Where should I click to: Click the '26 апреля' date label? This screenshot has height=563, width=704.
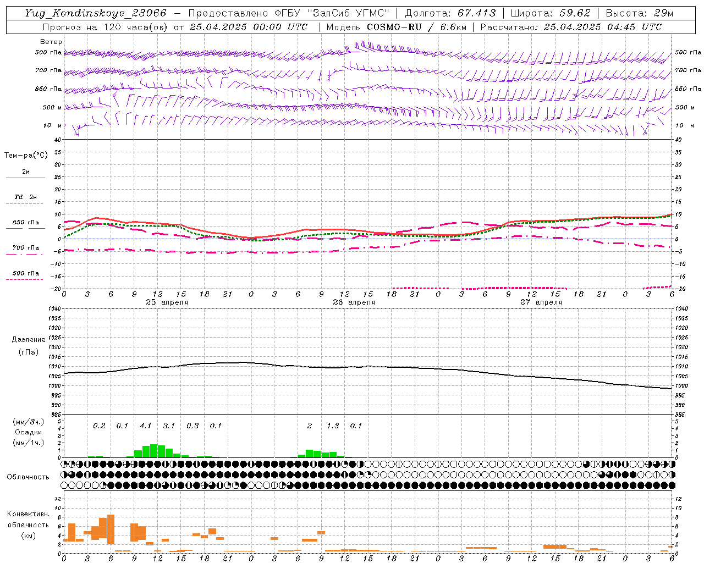[x=354, y=302]
